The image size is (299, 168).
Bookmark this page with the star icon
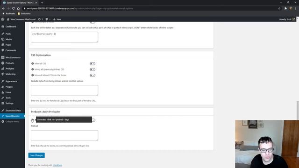(x=279, y=8)
